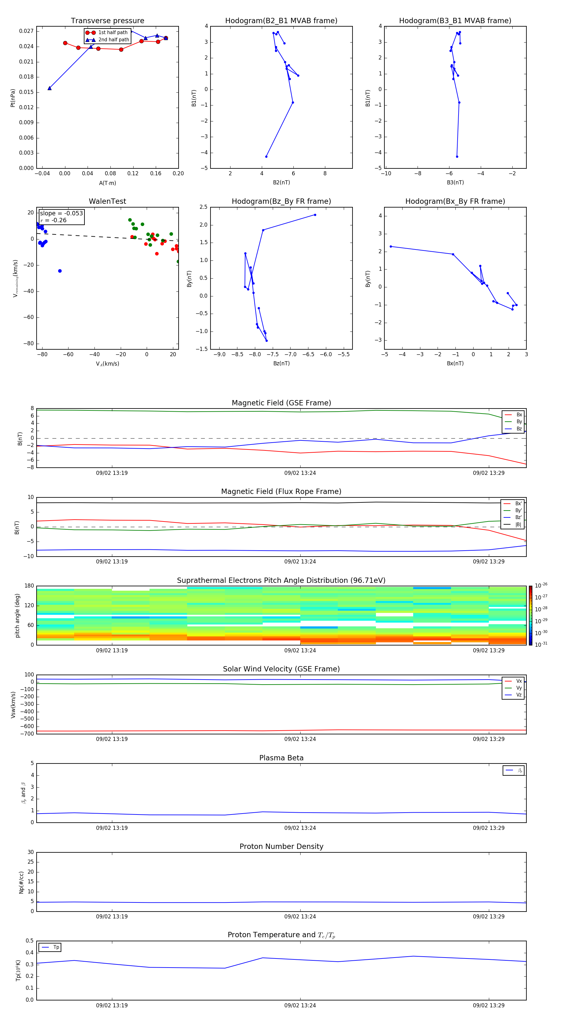Click the "Magnetic Field (Flux Rope Frame)" title
The image size is (563, 1033).
(x=281, y=492)
